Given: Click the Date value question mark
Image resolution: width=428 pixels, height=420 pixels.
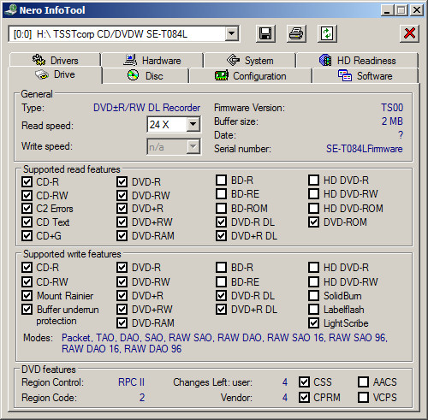Looking at the screenshot, I should click(x=401, y=134).
